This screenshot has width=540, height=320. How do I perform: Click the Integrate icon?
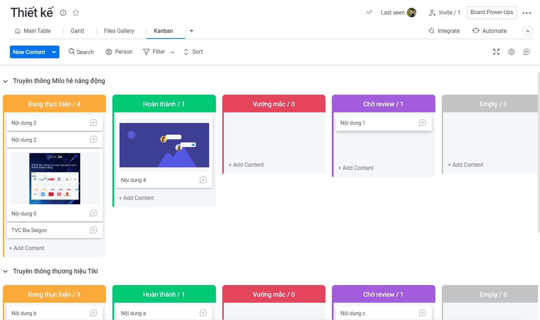(431, 31)
